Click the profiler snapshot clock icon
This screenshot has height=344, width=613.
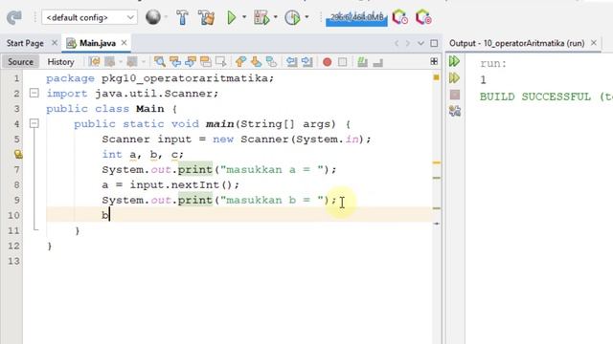[x=400, y=17]
